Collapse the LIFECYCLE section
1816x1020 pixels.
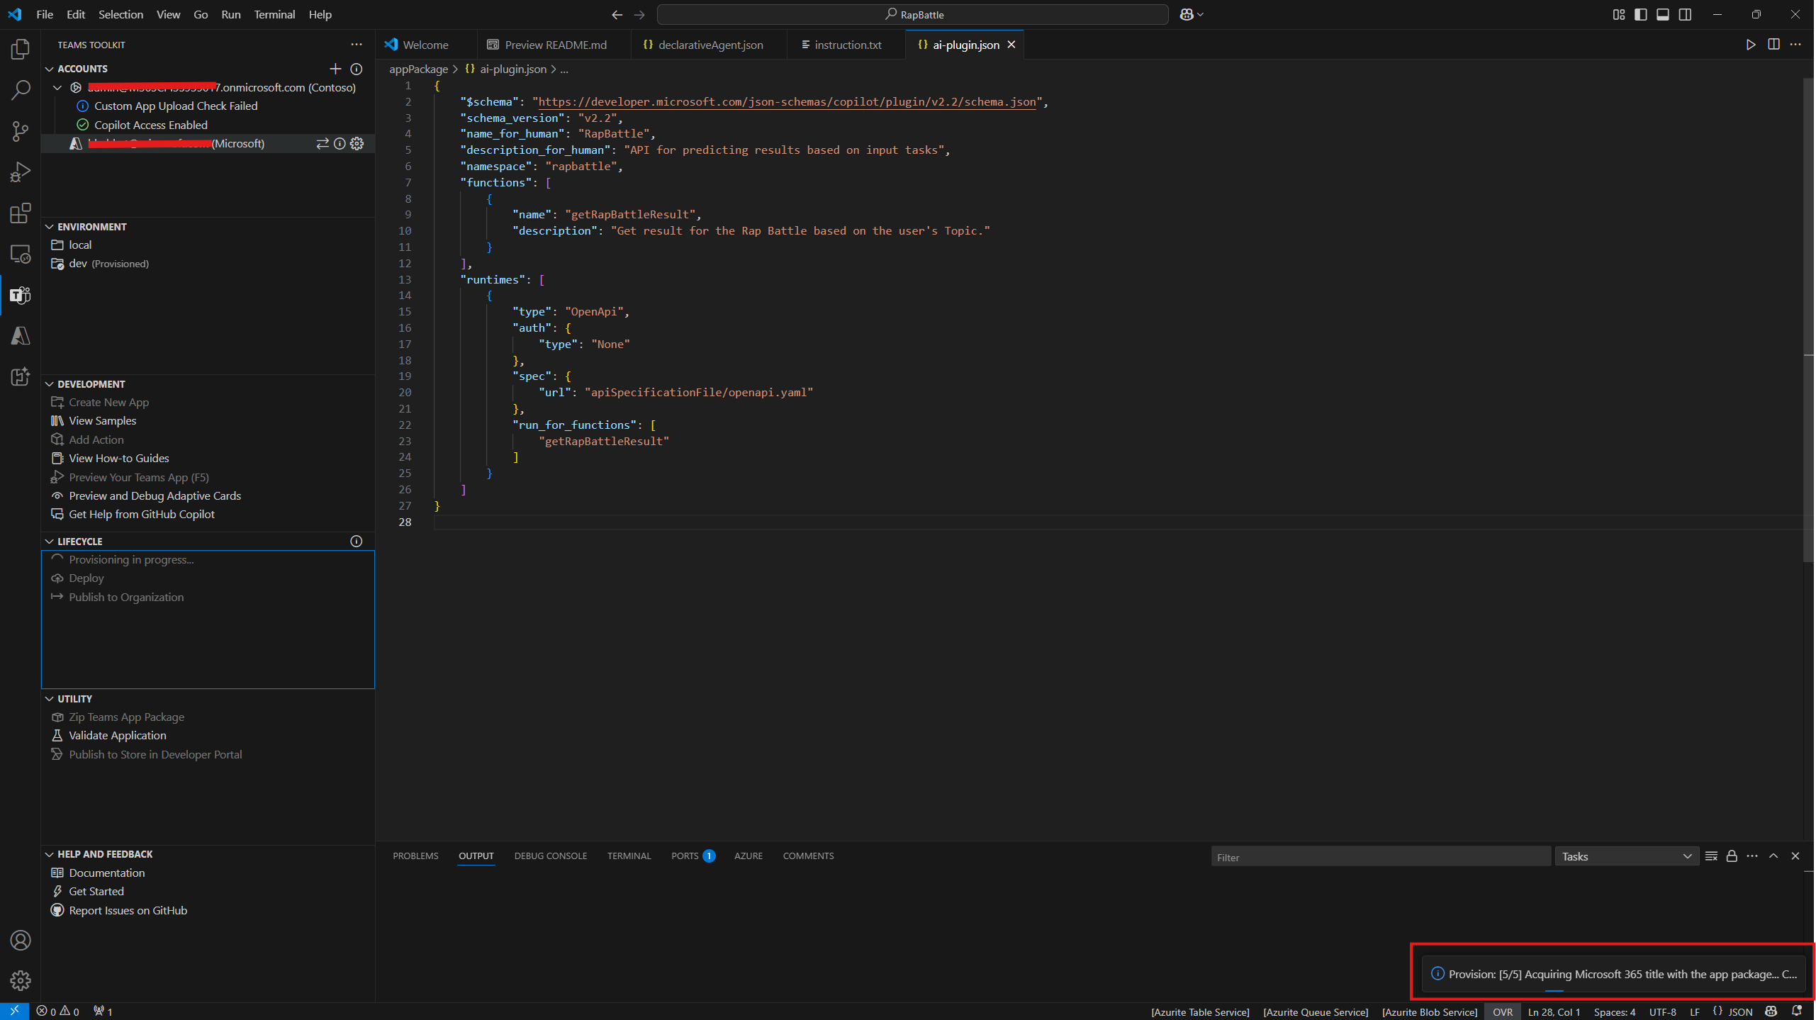(50, 542)
